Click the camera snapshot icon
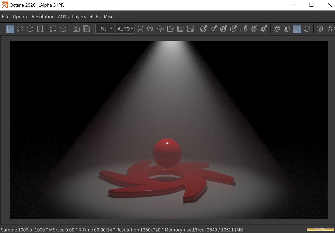Screen dimensions: 335x233 pyautogui.click(x=76, y=29)
